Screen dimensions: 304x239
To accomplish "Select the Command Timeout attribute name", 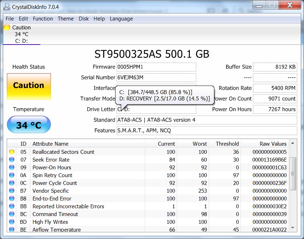I will pyautogui.click(x=55, y=214).
